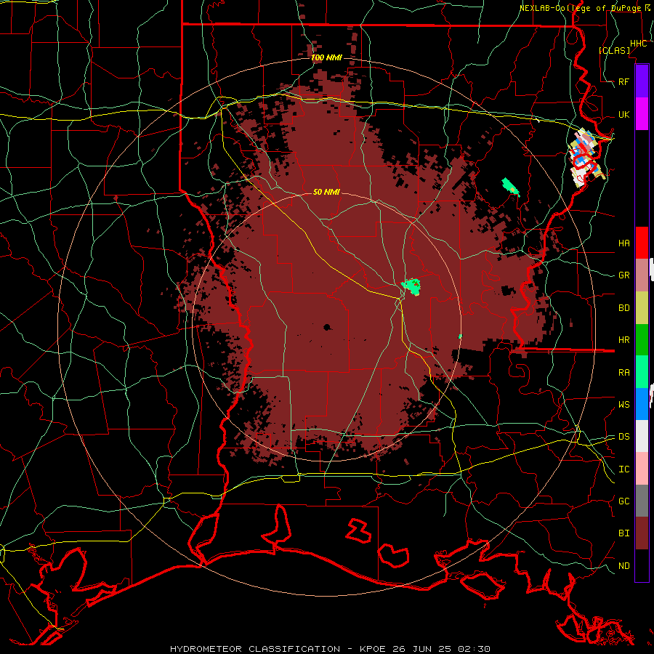Click the 'RF' legend label

[624, 81]
